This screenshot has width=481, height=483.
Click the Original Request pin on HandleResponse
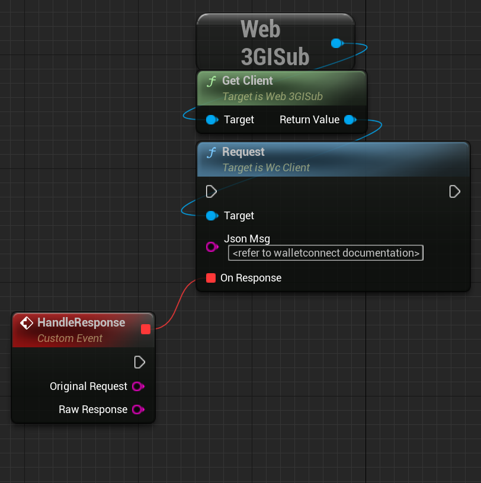139,386
